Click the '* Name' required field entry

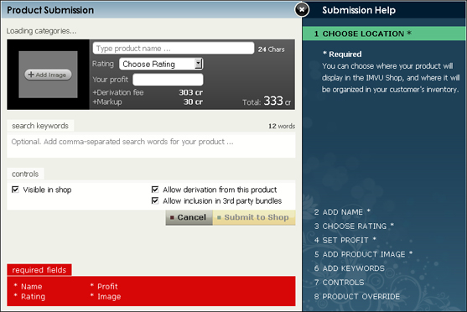point(28,286)
